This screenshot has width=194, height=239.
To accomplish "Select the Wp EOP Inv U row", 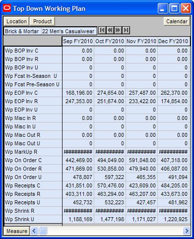I will pos(33,110).
